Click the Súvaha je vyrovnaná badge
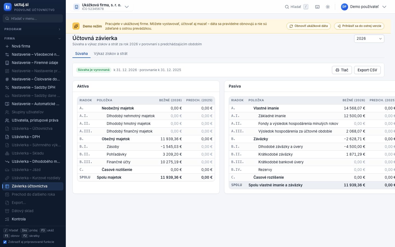The image size is (395, 247). [94, 70]
